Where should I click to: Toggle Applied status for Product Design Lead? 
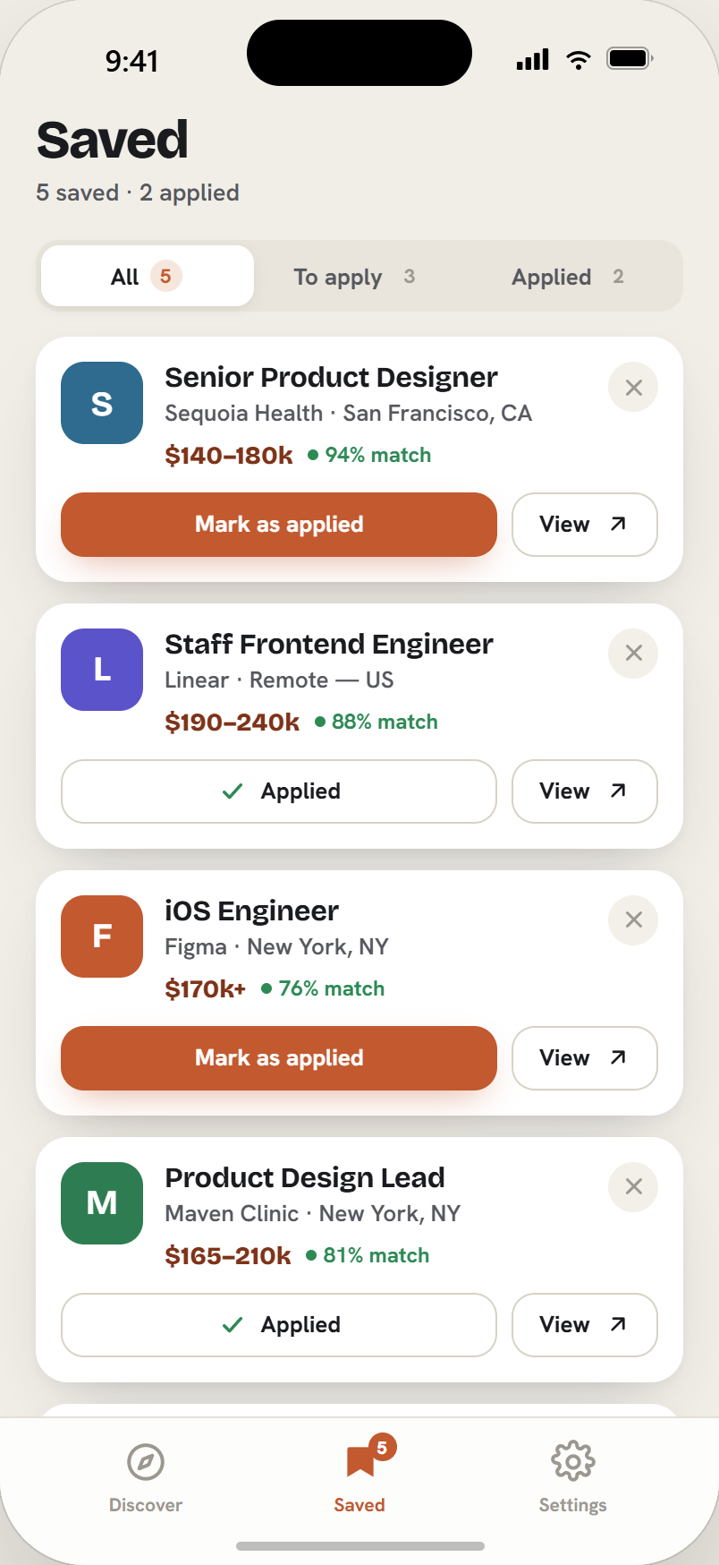[279, 1325]
